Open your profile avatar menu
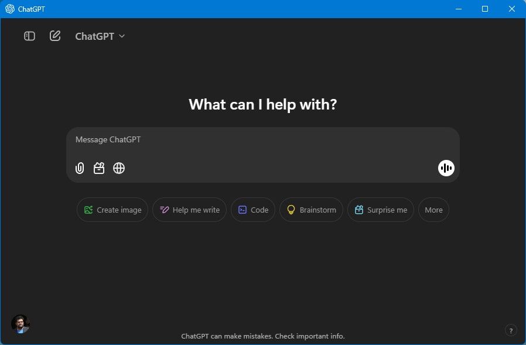 (21, 323)
